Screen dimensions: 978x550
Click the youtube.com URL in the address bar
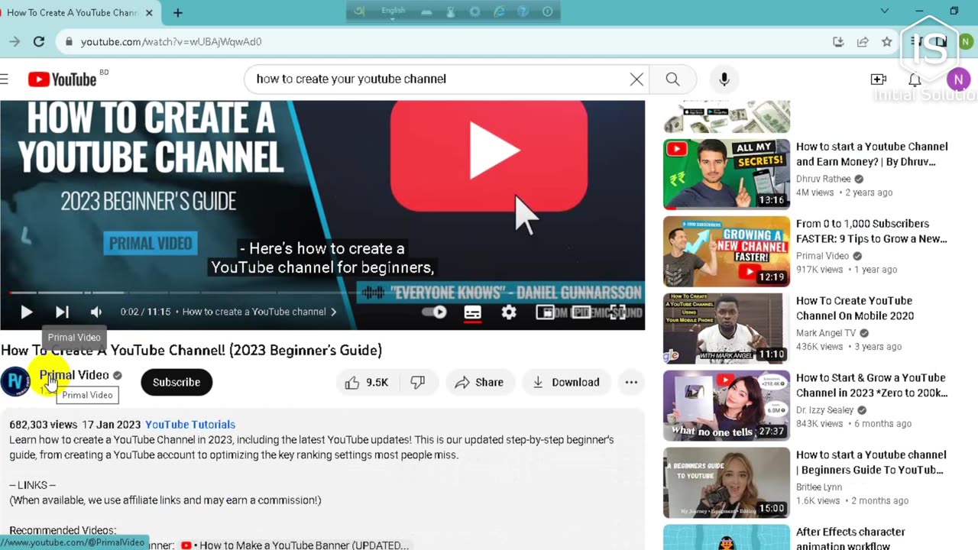171,42
